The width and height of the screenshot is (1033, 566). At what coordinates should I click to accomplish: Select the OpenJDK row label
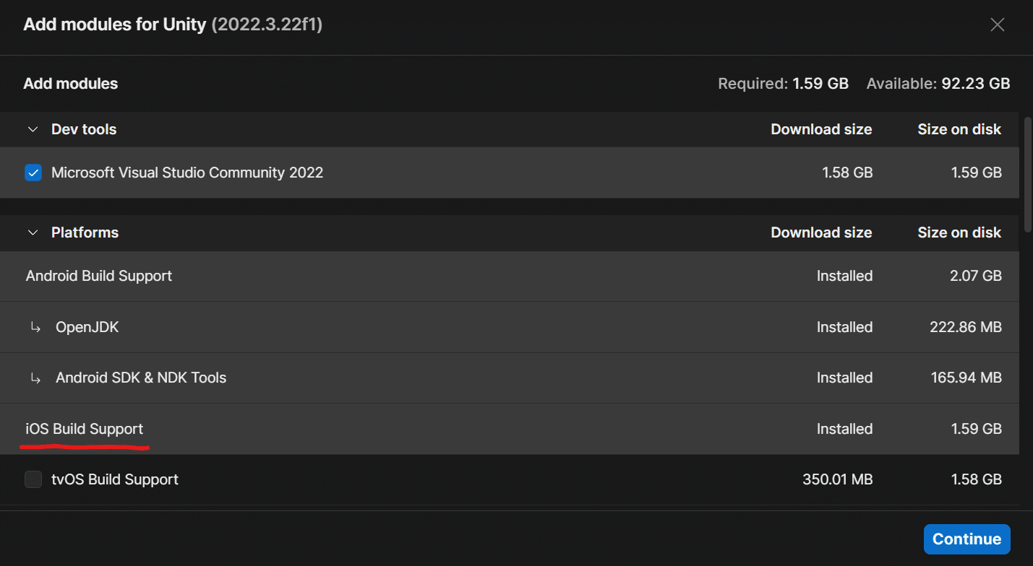(87, 327)
